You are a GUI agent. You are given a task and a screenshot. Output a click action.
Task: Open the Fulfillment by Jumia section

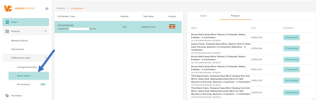click(x=26, y=58)
